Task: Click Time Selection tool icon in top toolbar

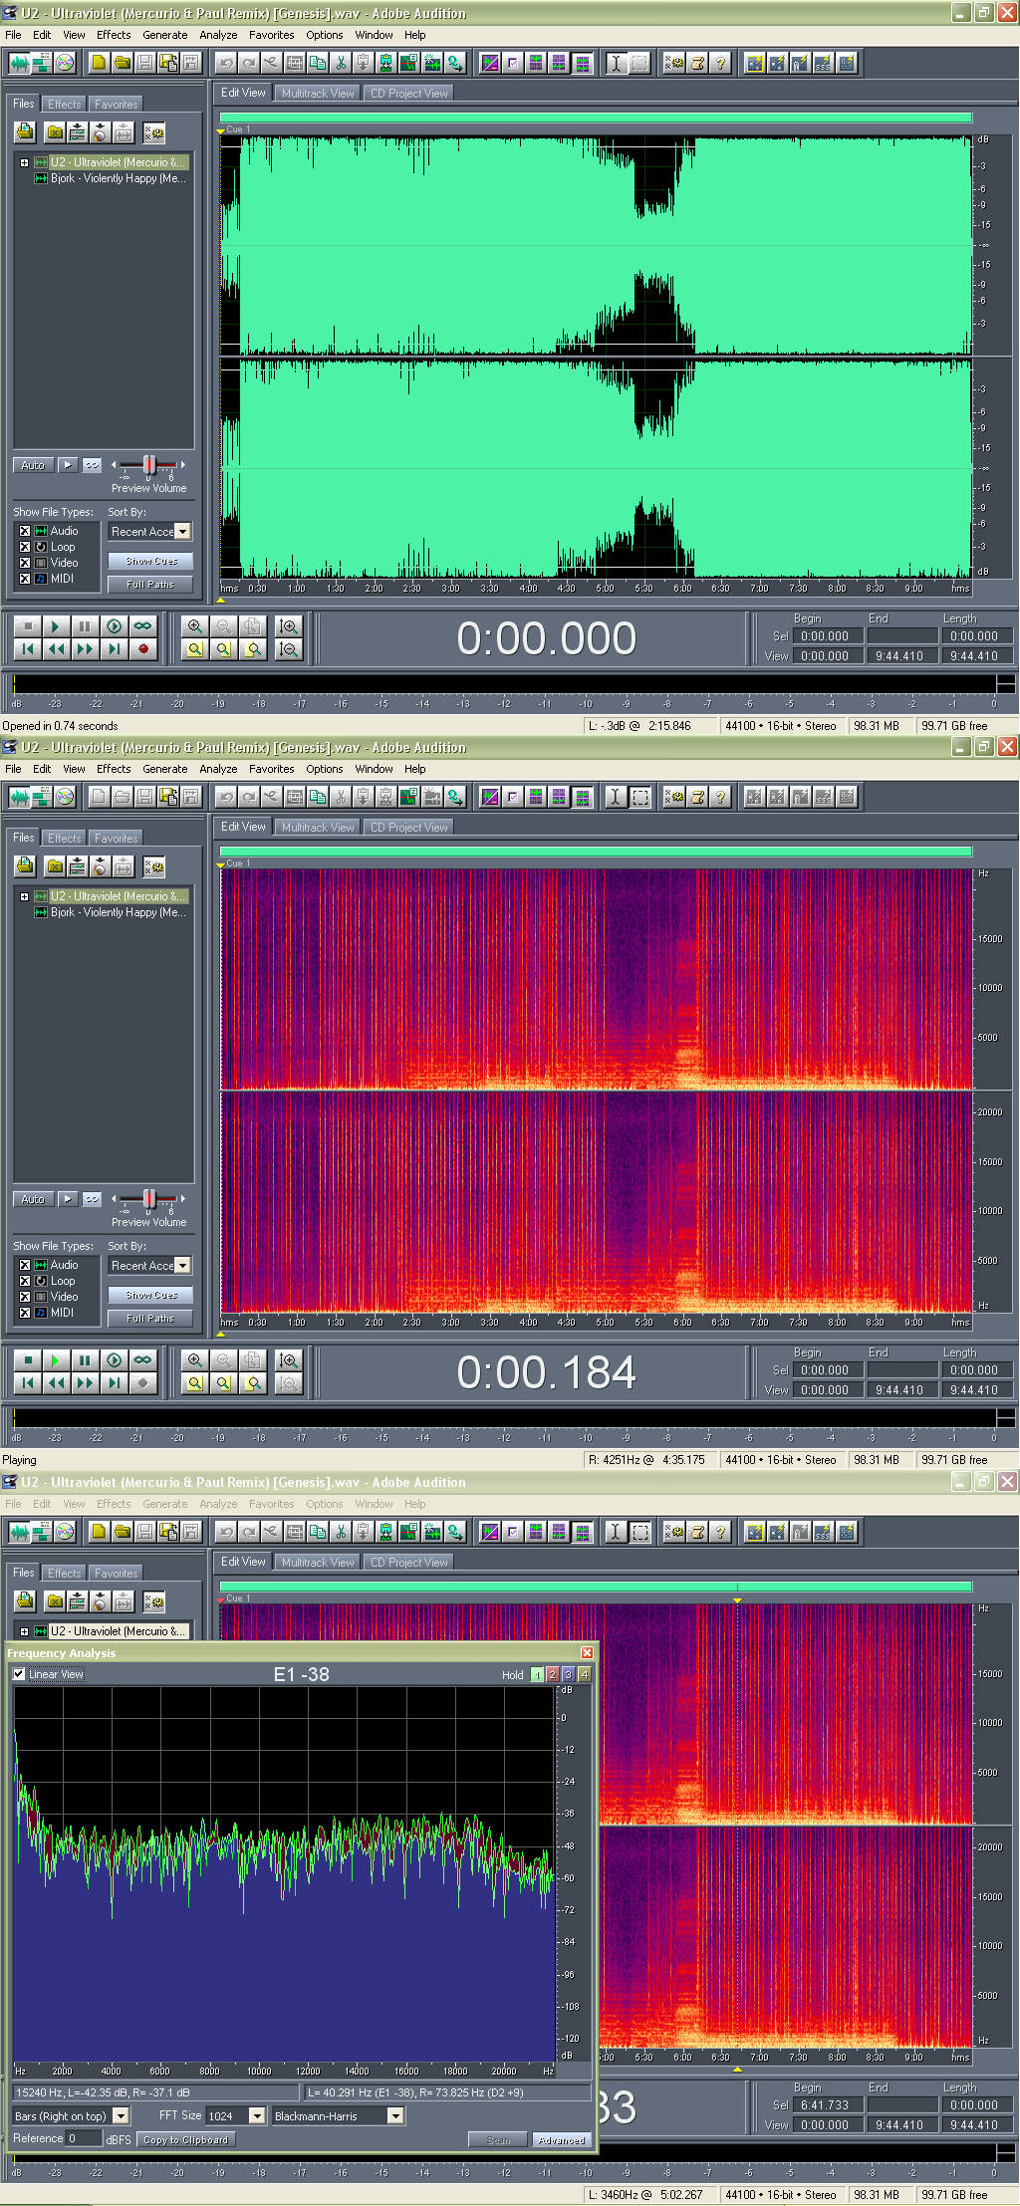Action: coord(617,63)
